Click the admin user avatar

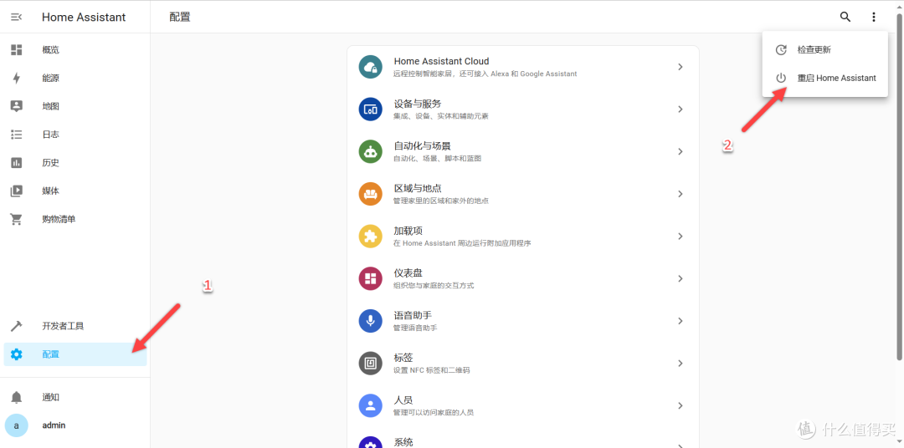point(16,425)
